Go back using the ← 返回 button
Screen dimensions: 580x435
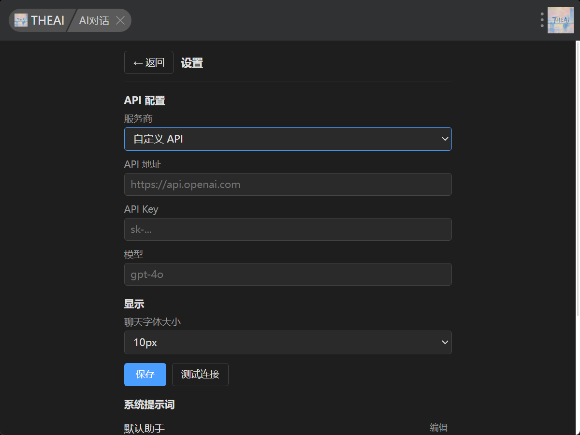pos(148,62)
